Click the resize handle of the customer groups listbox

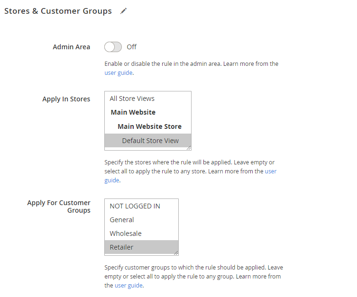176,253
